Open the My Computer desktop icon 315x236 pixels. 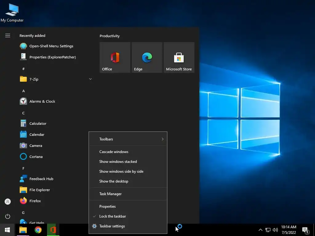[x=12, y=13]
